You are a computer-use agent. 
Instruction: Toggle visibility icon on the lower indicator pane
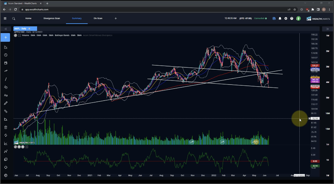[x=15, y=147]
